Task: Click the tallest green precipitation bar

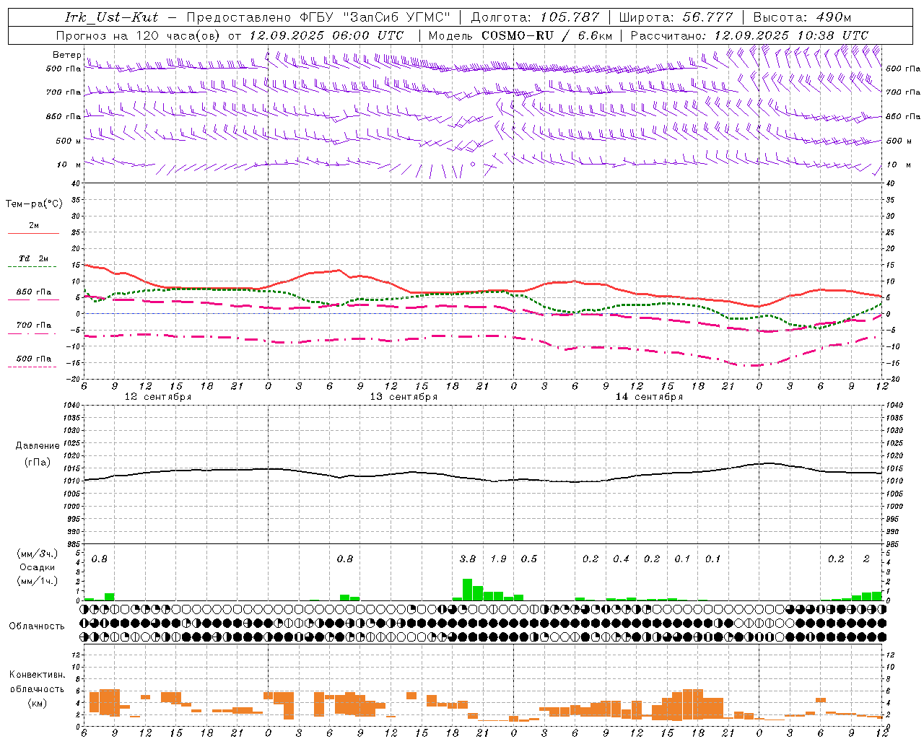Action: pos(468,590)
